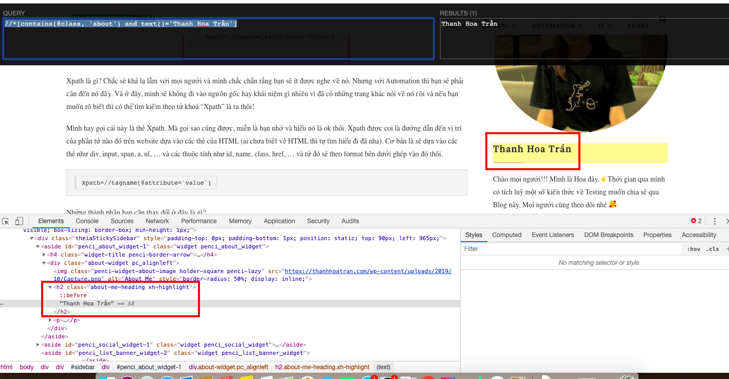Open the AUTOMATION dropdown in site menu
Screen dimensions: 729x379
pos(557,26)
